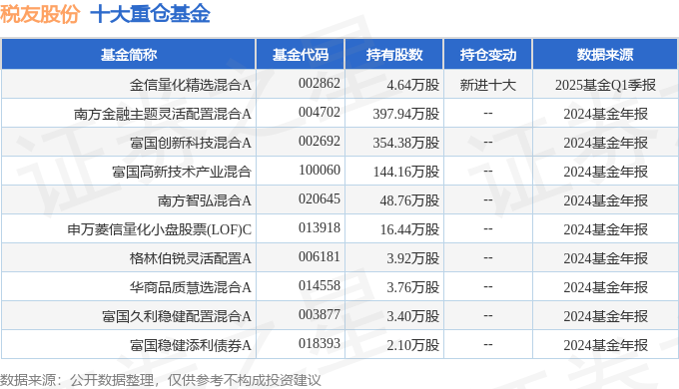The width and height of the screenshot is (679, 389).
Task: Click the 税友股份 title text
Action: [x=40, y=14]
